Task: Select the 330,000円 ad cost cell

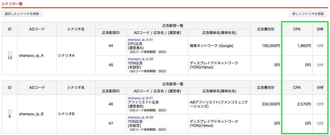Action: pyautogui.click(x=270, y=104)
